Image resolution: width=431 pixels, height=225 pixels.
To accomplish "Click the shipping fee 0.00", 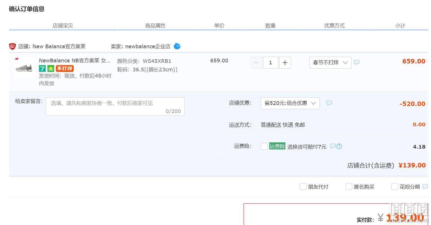I will click(419, 125).
